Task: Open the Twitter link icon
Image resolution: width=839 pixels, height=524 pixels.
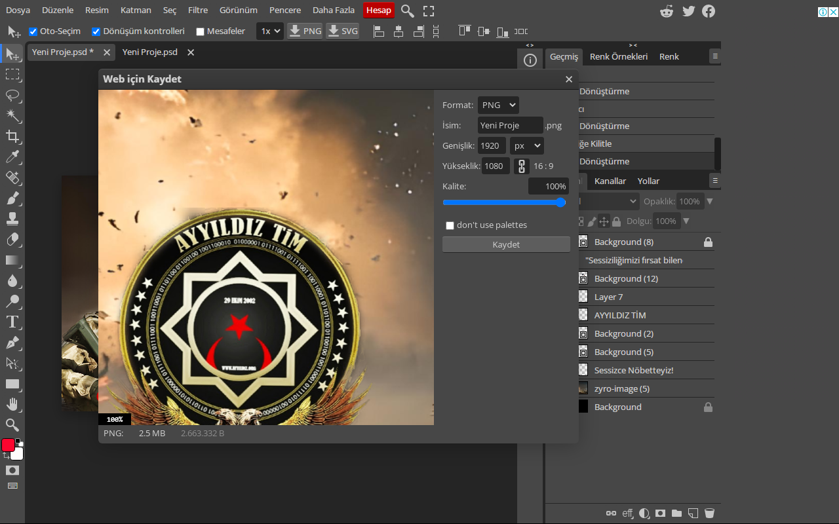Action: [x=688, y=11]
